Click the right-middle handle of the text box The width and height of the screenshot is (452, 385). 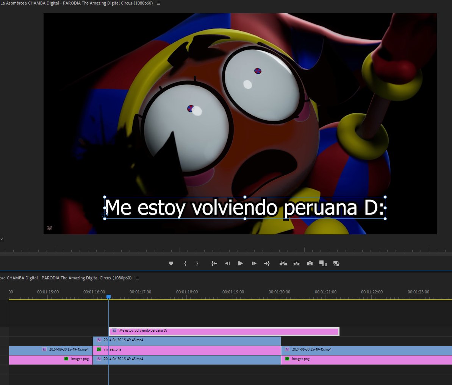[385, 208]
